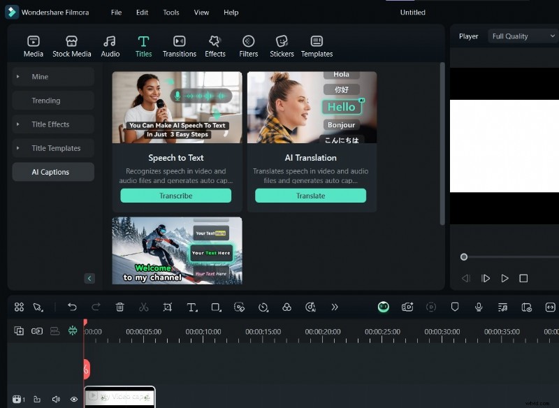
Task: Click the player progress slider
Action: pyautogui.click(x=464, y=256)
